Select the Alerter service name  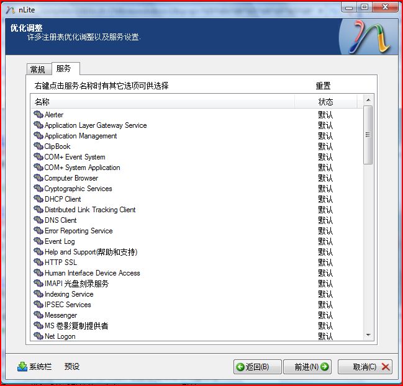(54, 115)
